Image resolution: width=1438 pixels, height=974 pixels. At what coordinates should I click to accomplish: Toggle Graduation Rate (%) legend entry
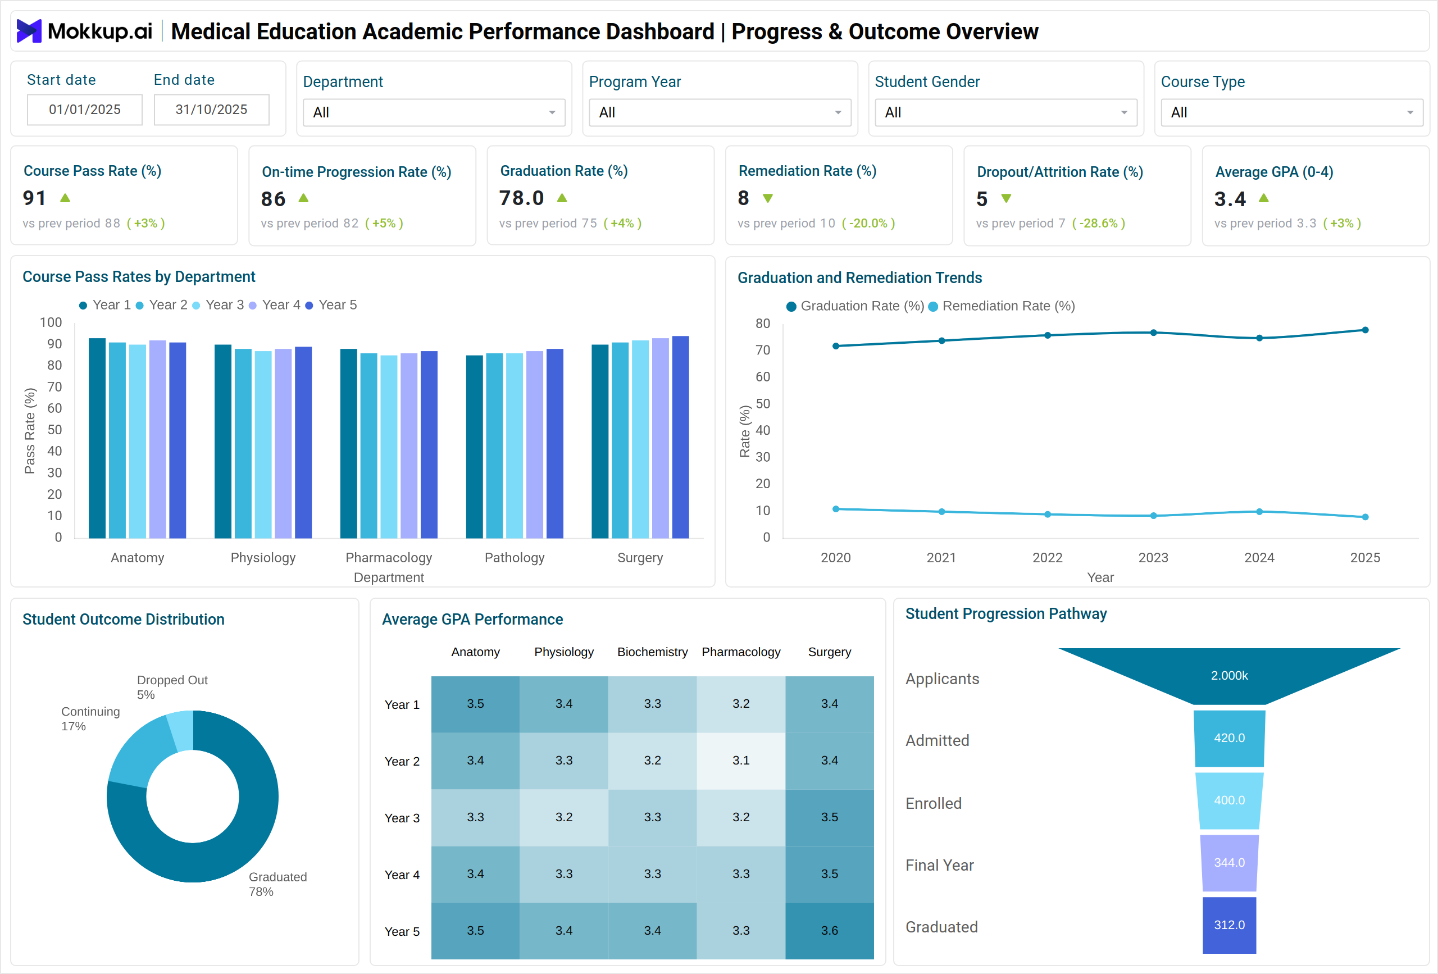(x=855, y=306)
